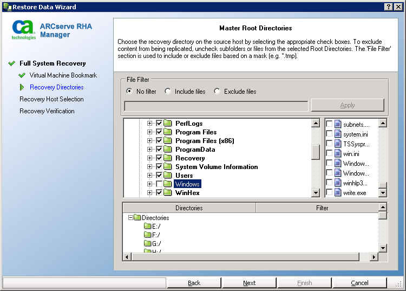Select the Include files radio button

click(168, 92)
